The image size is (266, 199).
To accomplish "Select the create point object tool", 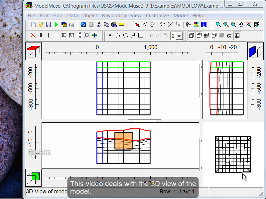I will pos(110,35).
